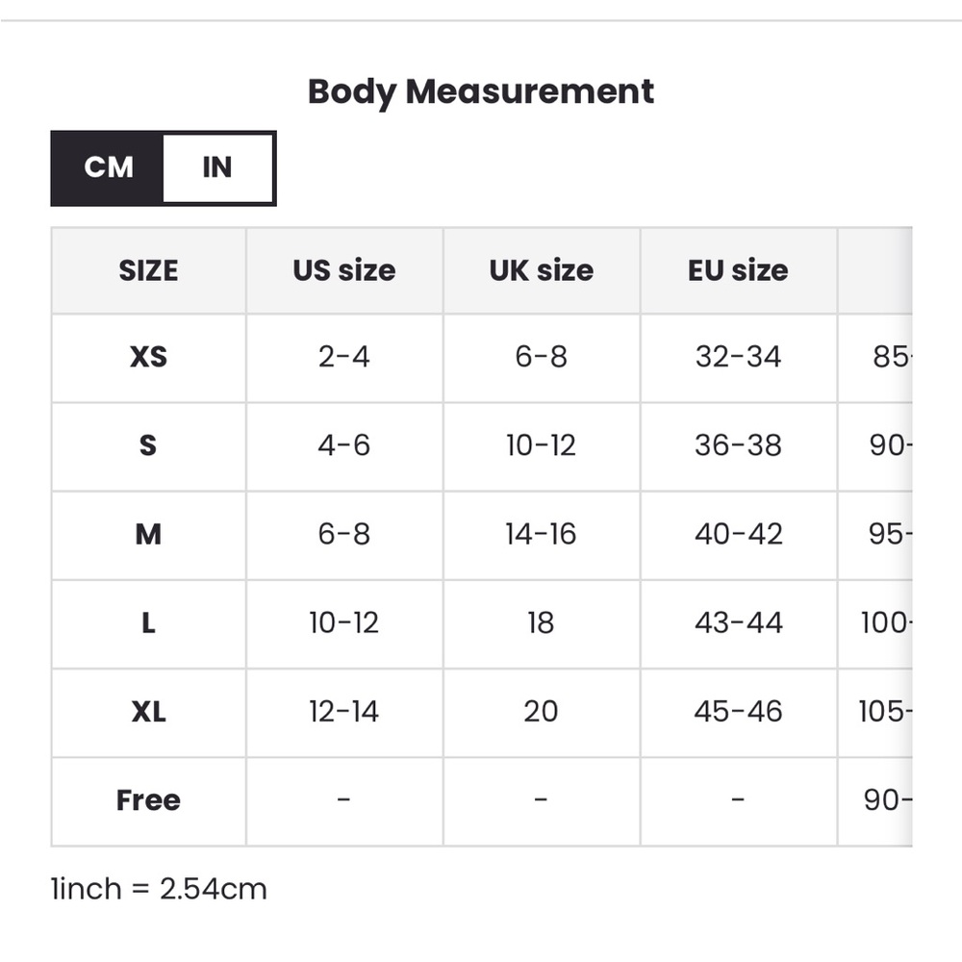Click the UK size column header
Image resolution: width=962 pixels, height=962 pixels.
pos(541,270)
